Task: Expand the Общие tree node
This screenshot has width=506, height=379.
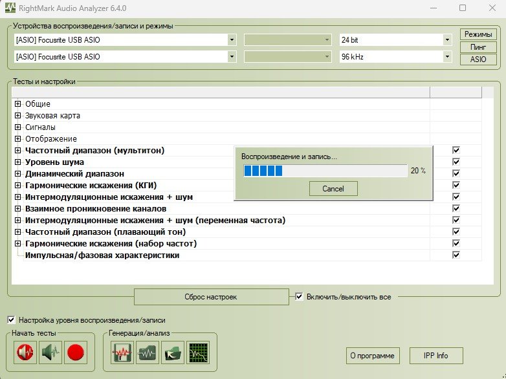Action: [17, 104]
